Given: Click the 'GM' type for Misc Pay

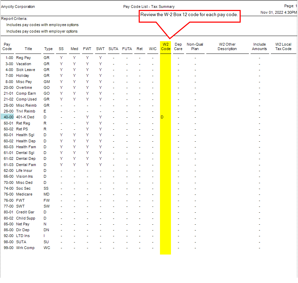Looking at the screenshot, I should click(47, 82).
